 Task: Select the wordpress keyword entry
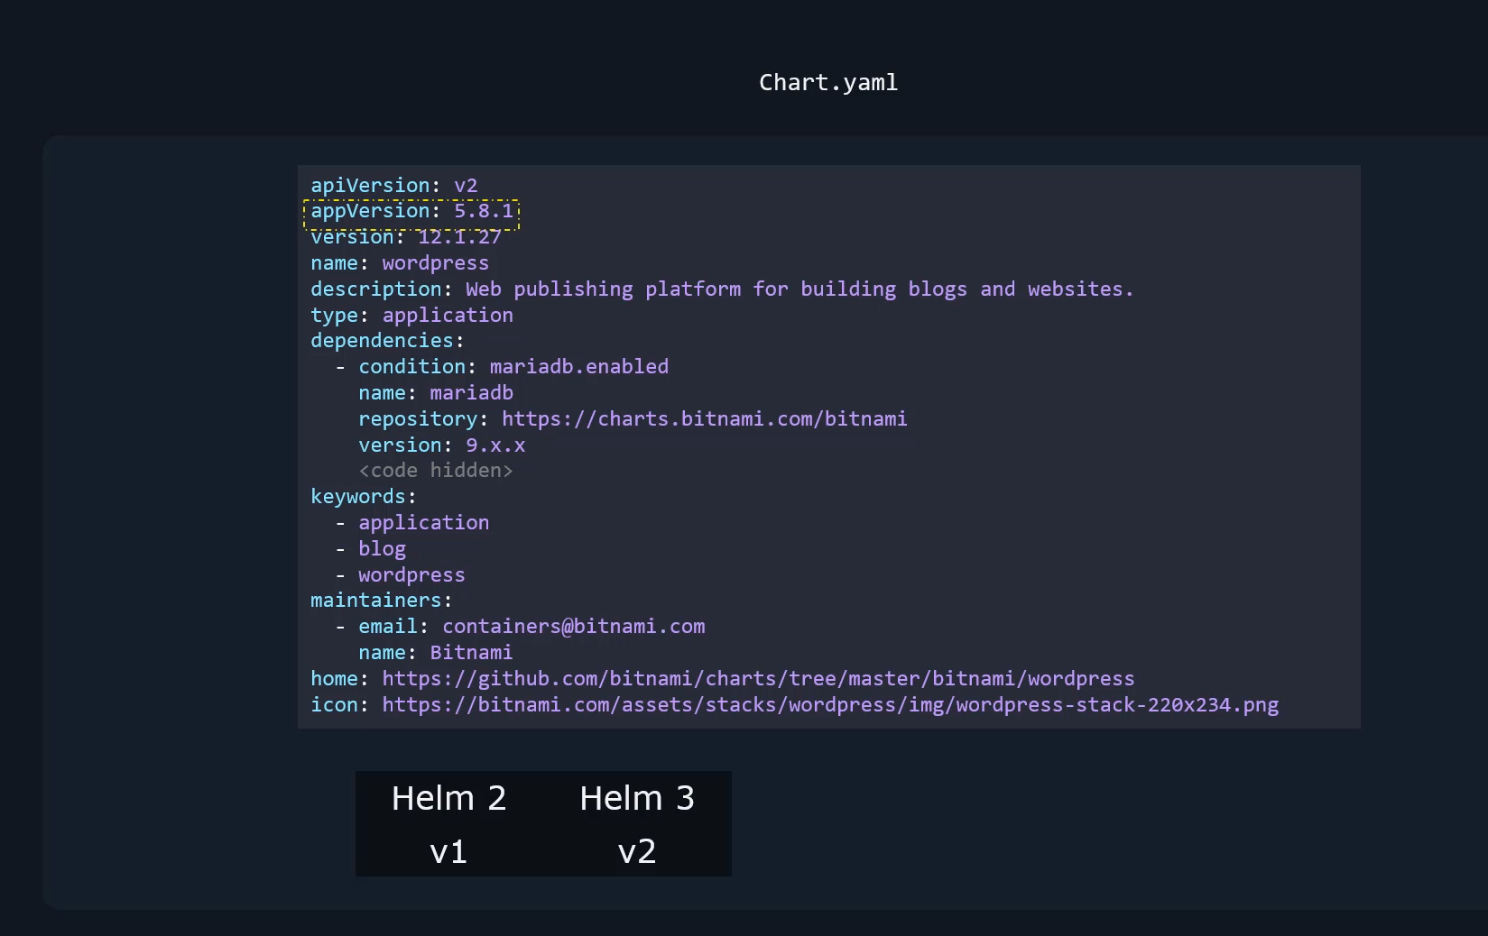tap(412, 575)
